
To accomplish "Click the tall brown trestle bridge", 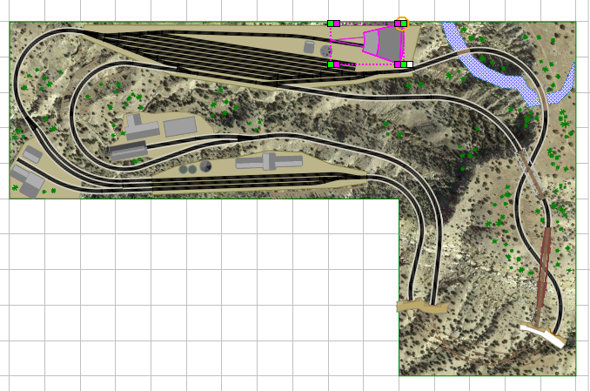I will [x=546, y=270].
